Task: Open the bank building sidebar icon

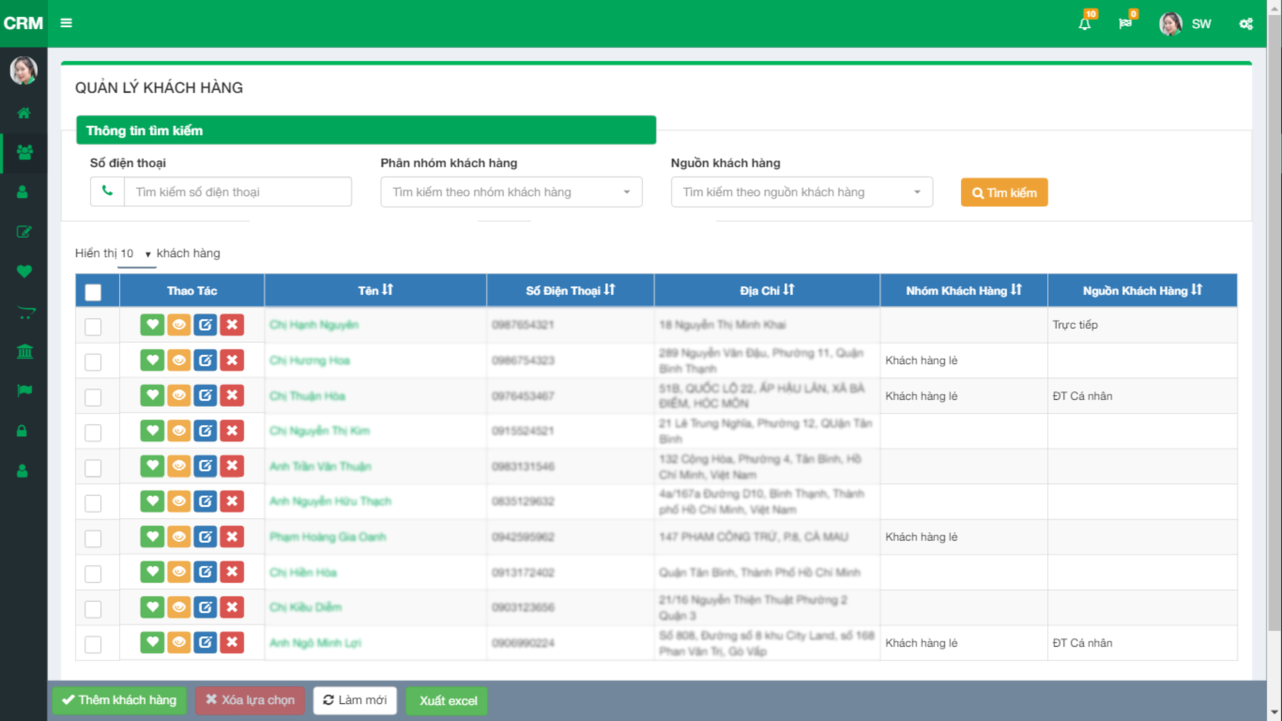Action: pyautogui.click(x=23, y=351)
